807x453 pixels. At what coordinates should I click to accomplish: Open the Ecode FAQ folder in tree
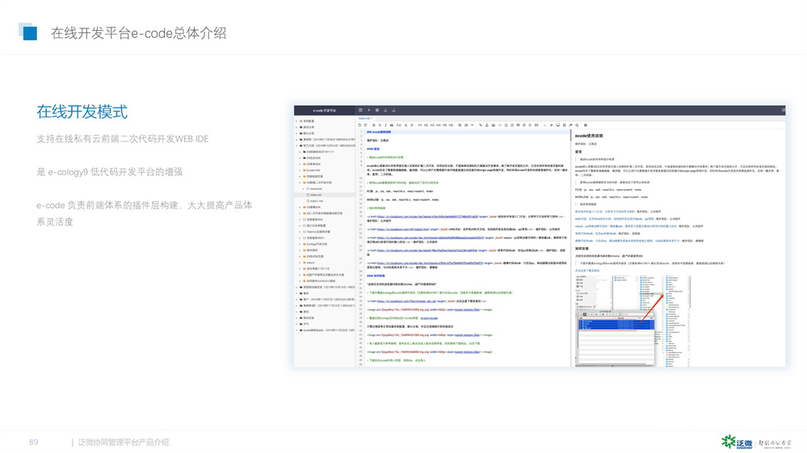tap(313, 170)
